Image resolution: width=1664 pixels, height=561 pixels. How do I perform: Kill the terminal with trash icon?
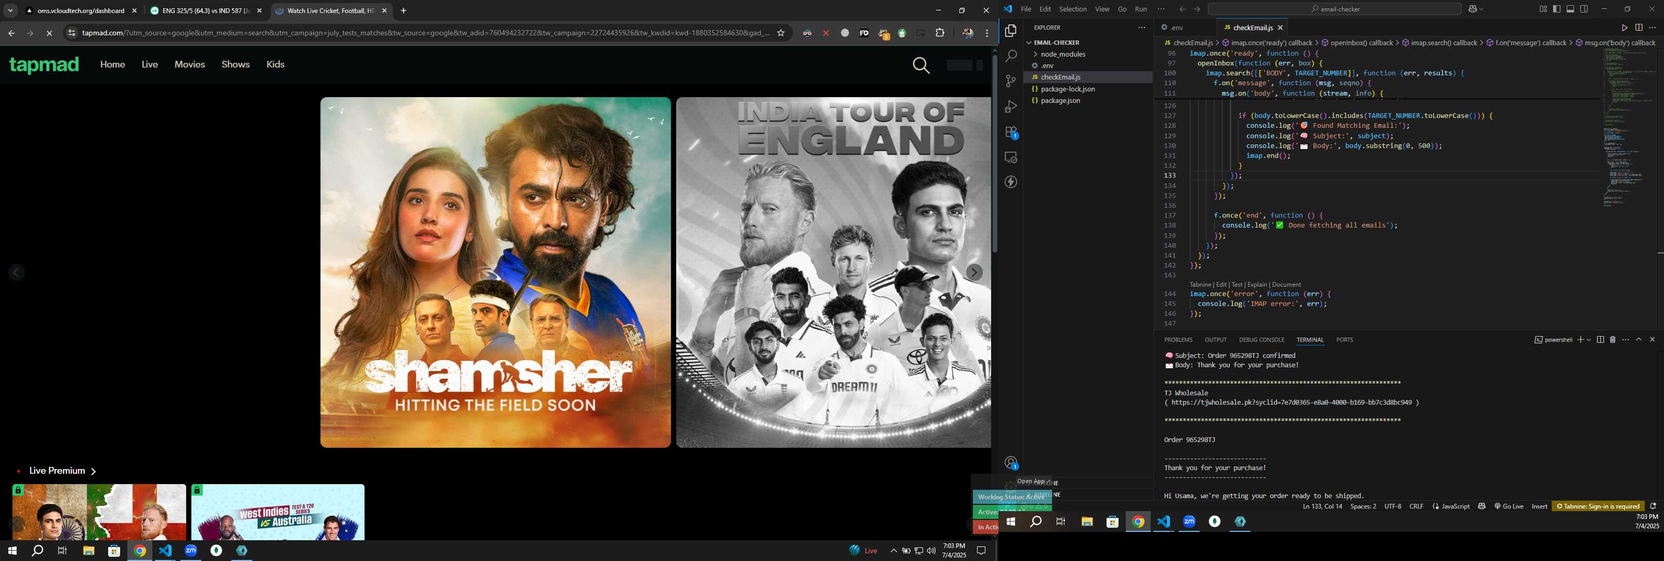[x=1613, y=340]
